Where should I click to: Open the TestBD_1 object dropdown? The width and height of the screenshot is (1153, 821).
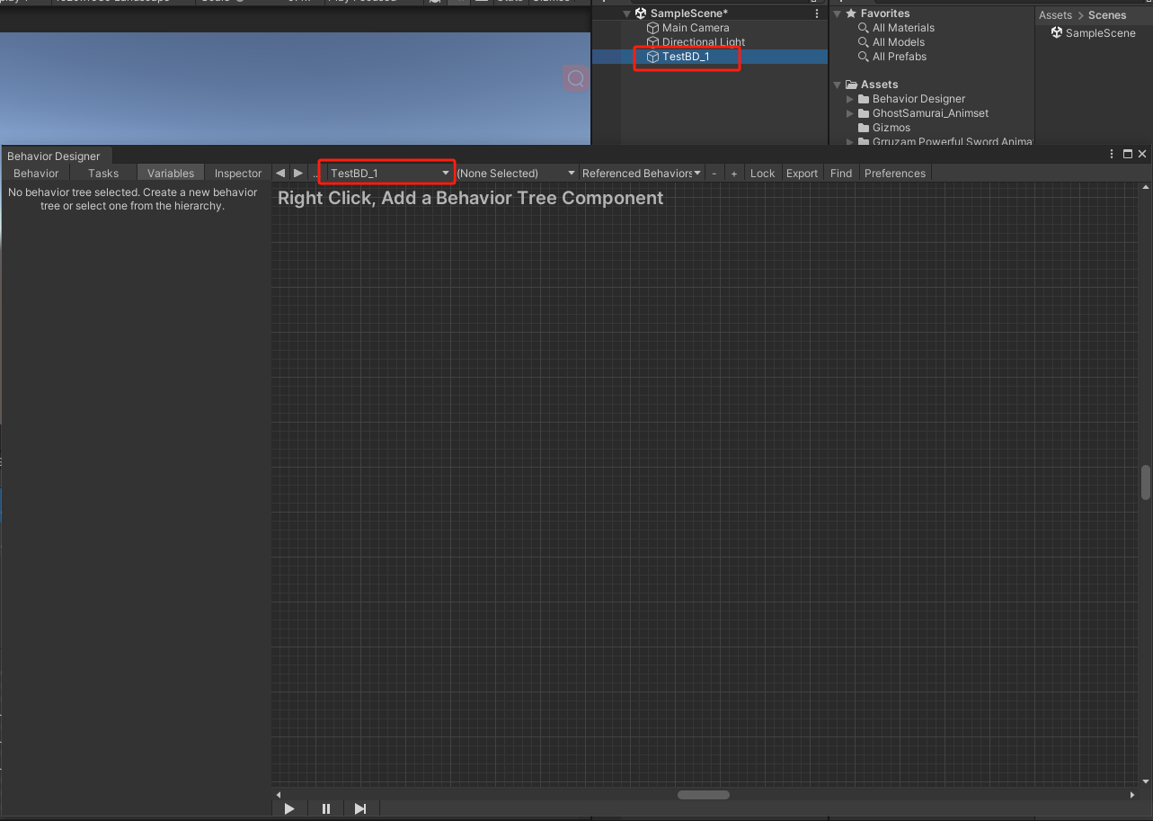pos(388,173)
